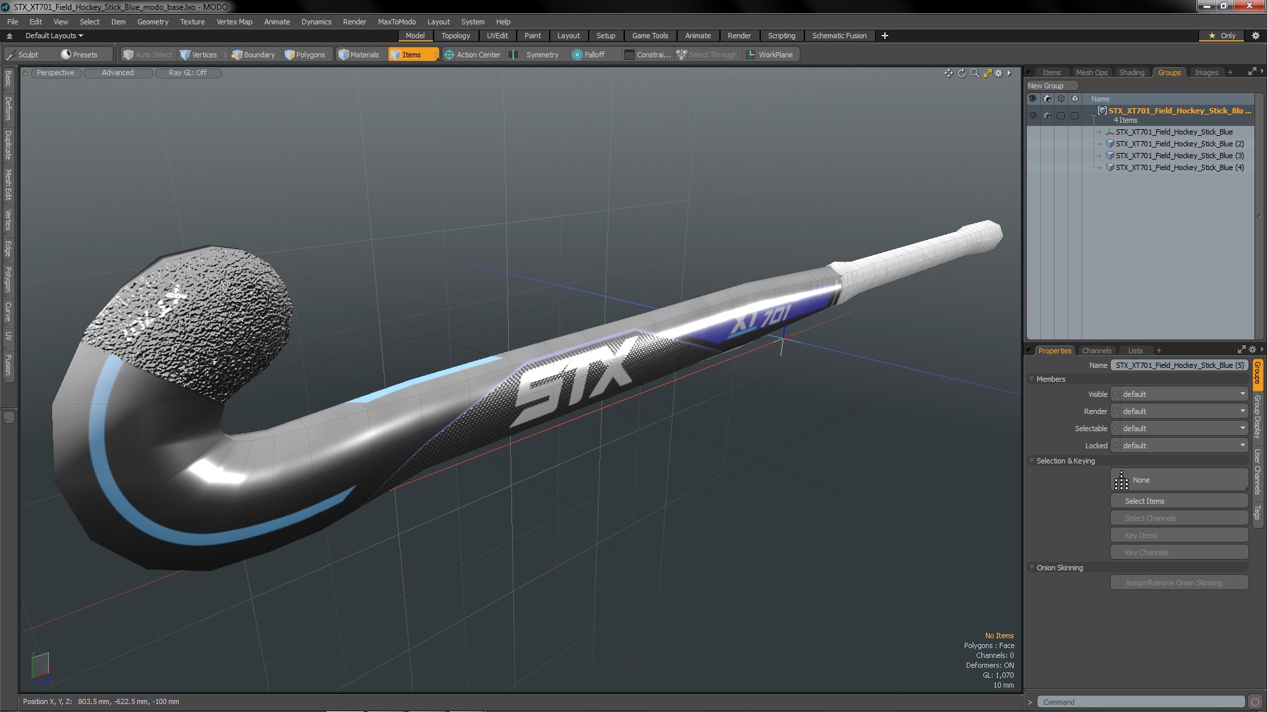This screenshot has height=712, width=1267.
Task: Click the render camera column header icon
Action: [1047, 99]
